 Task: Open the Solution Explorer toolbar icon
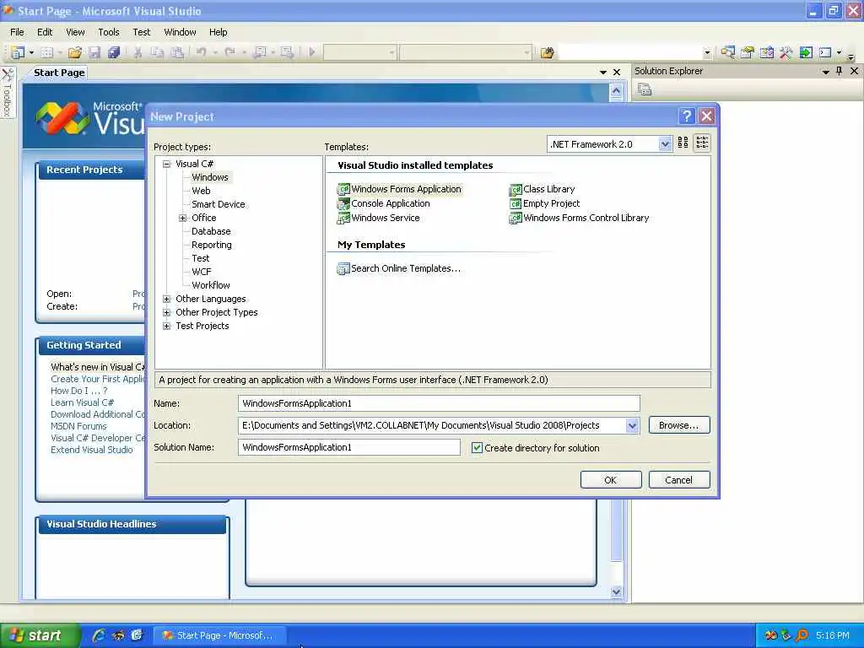[727, 52]
